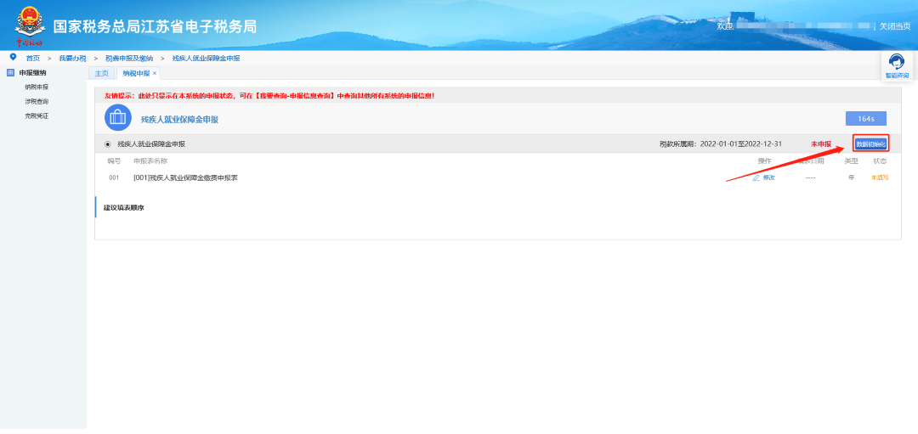Open 纳税申报 in the left sidebar

point(37,87)
